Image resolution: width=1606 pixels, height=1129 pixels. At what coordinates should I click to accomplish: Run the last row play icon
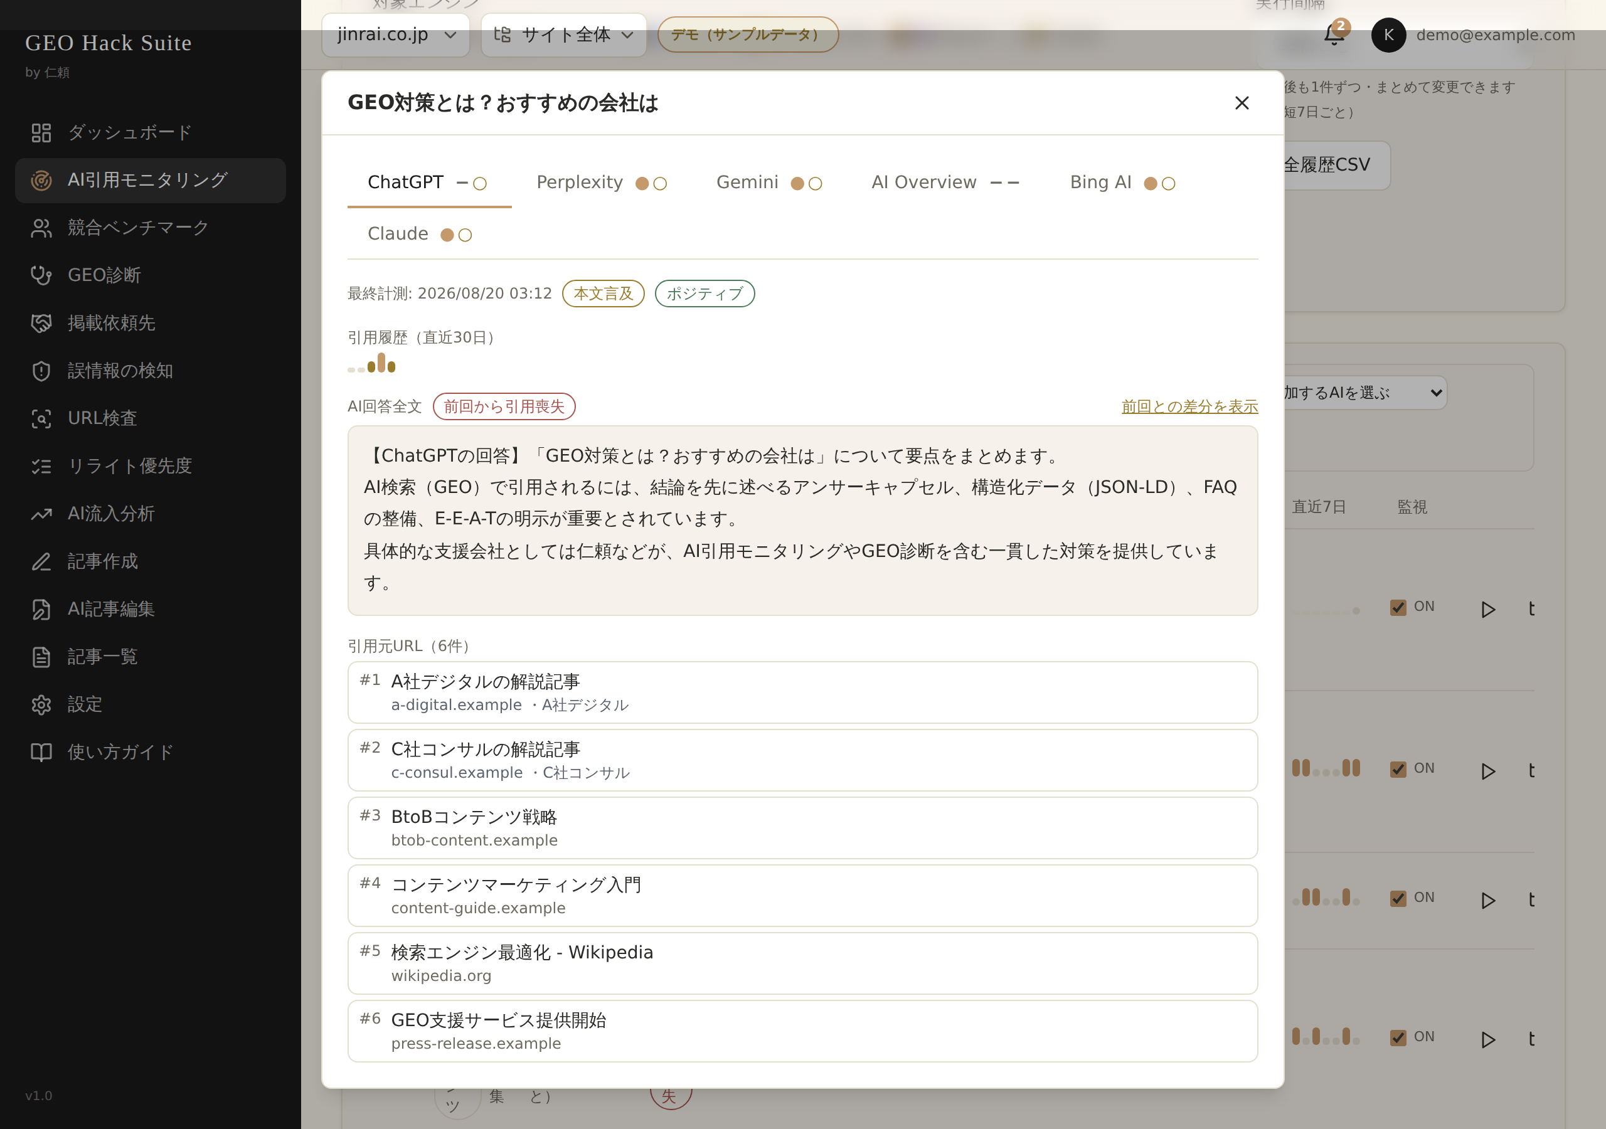[1488, 1039]
